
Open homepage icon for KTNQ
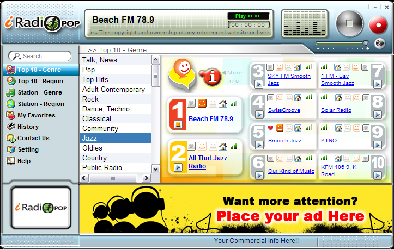click(x=338, y=128)
